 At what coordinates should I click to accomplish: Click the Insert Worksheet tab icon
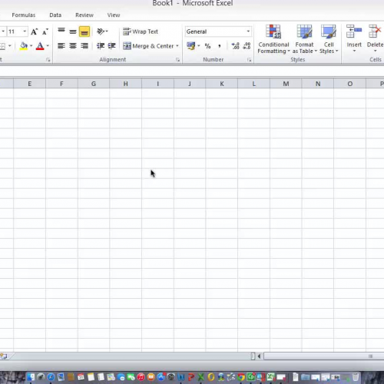coord(4,356)
